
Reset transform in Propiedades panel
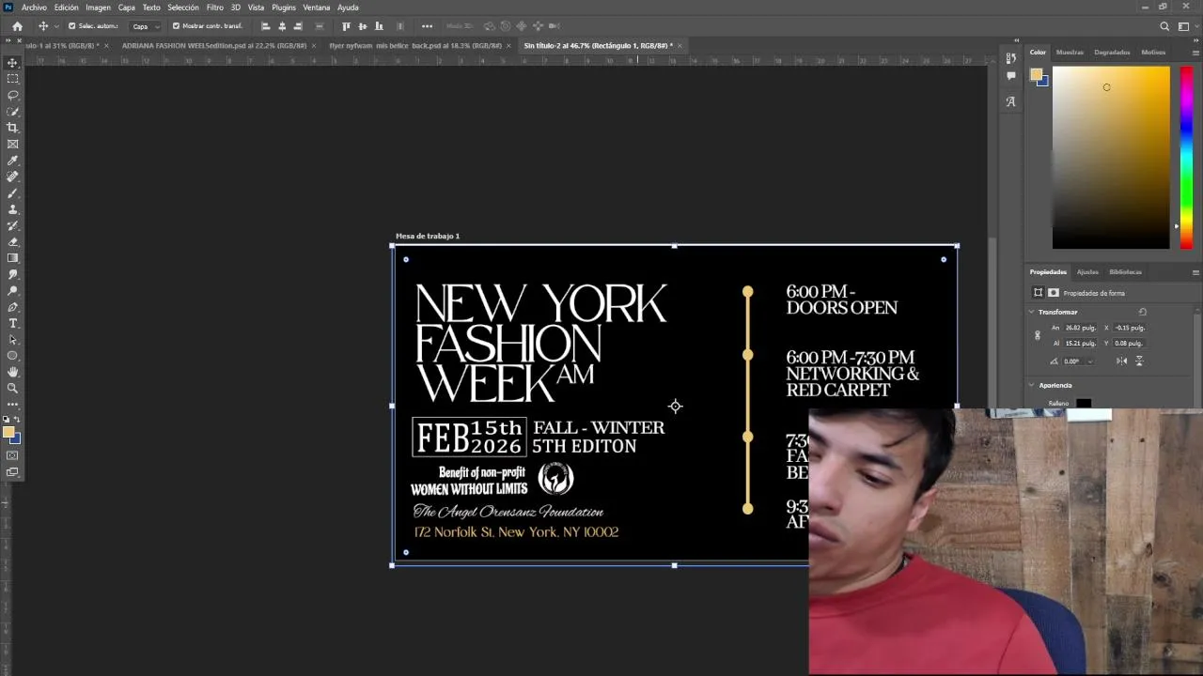[x=1143, y=312]
